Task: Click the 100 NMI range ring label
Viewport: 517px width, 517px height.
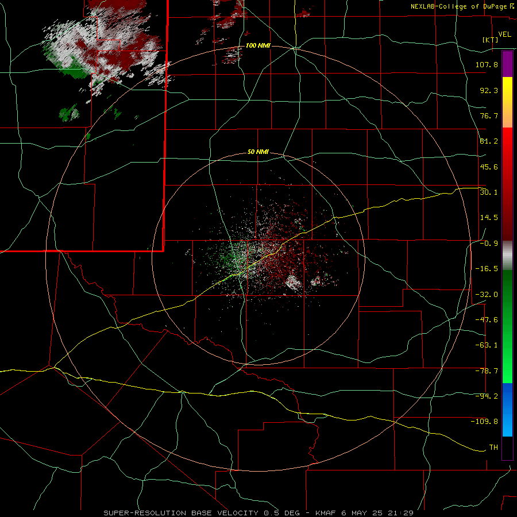Action: (x=258, y=45)
